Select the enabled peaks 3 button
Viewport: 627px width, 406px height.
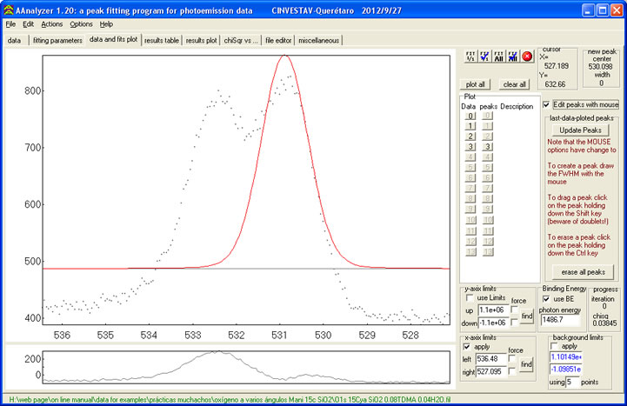click(488, 147)
